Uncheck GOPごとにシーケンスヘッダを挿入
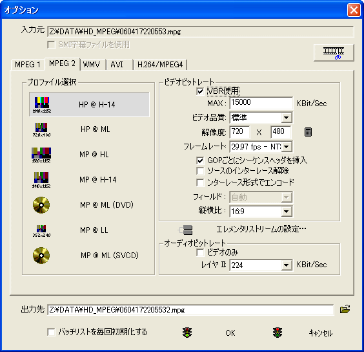The height and width of the screenshot is (352, 364). pyautogui.click(x=200, y=160)
